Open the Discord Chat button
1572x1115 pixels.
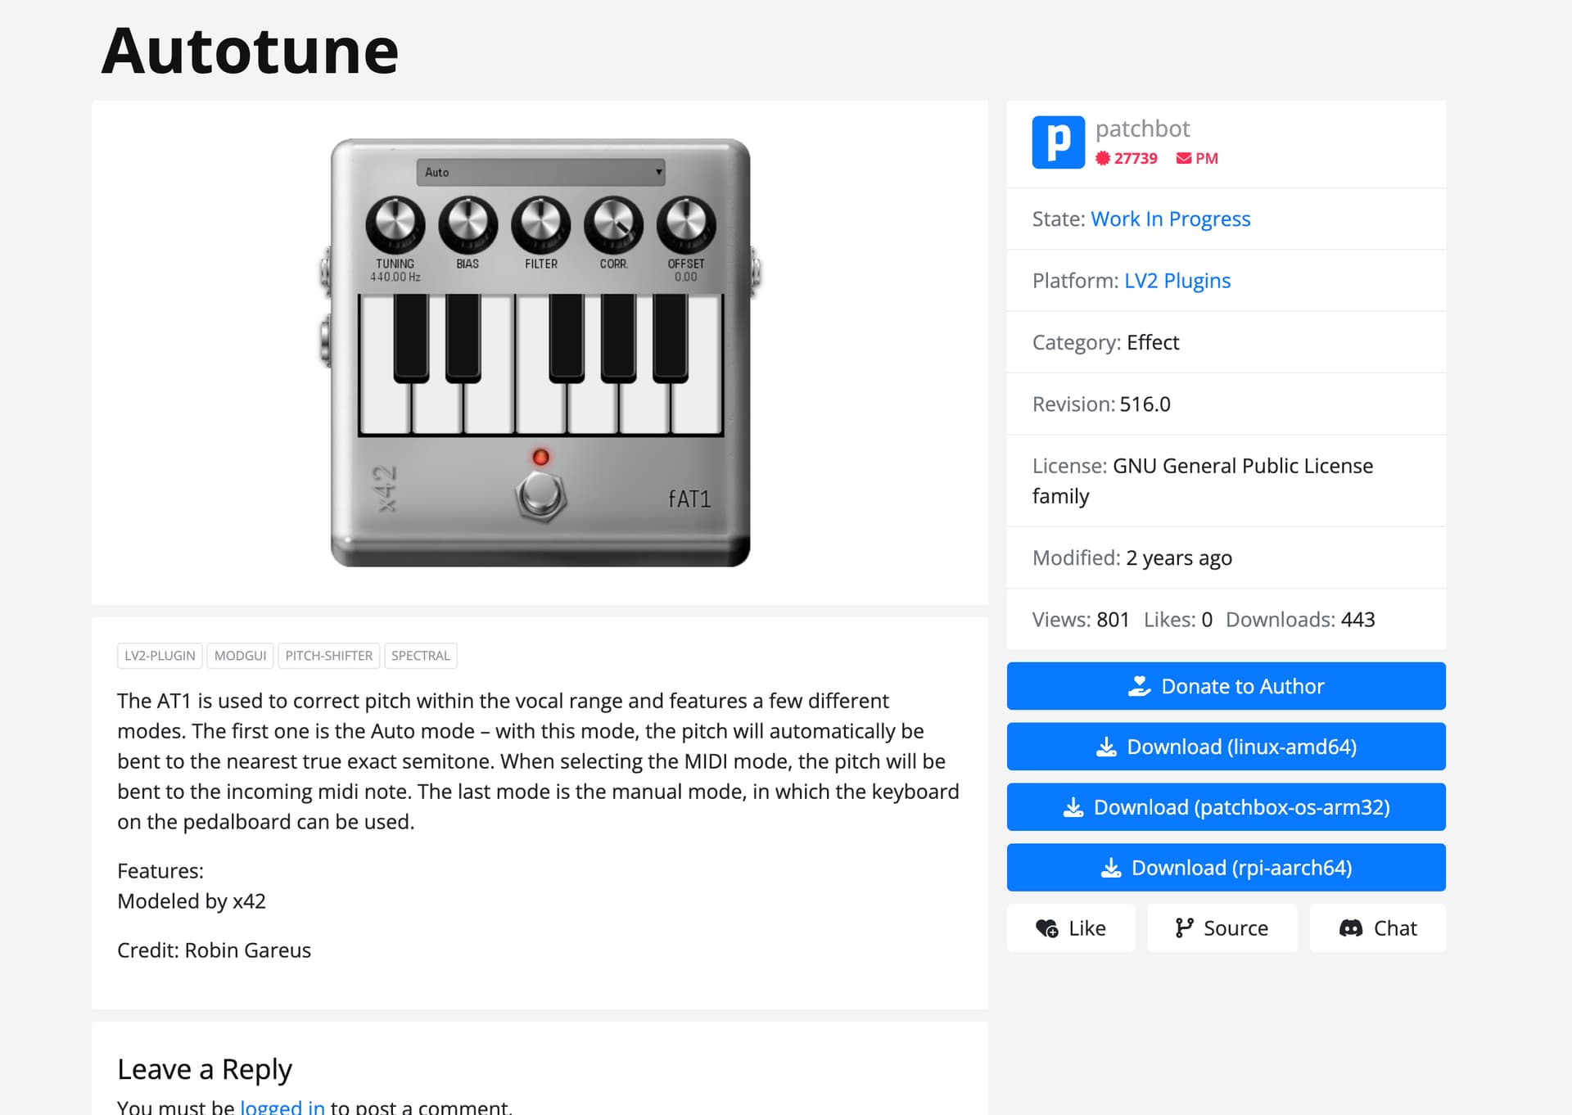pos(1377,928)
